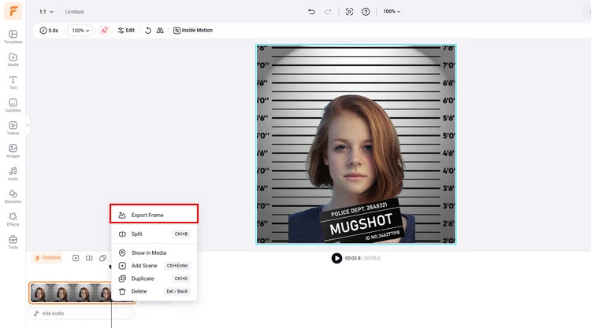Click the Untitled project name field

74,12
